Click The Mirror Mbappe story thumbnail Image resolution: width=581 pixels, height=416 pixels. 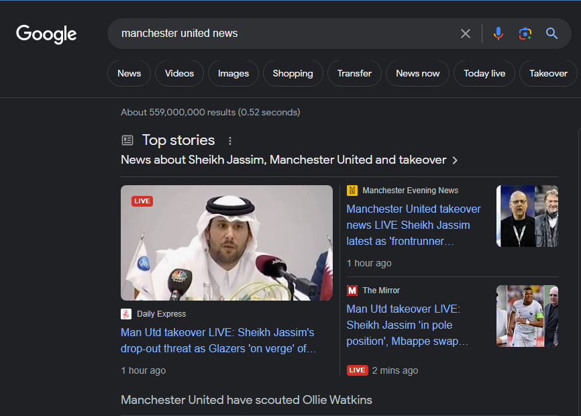[527, 316]
